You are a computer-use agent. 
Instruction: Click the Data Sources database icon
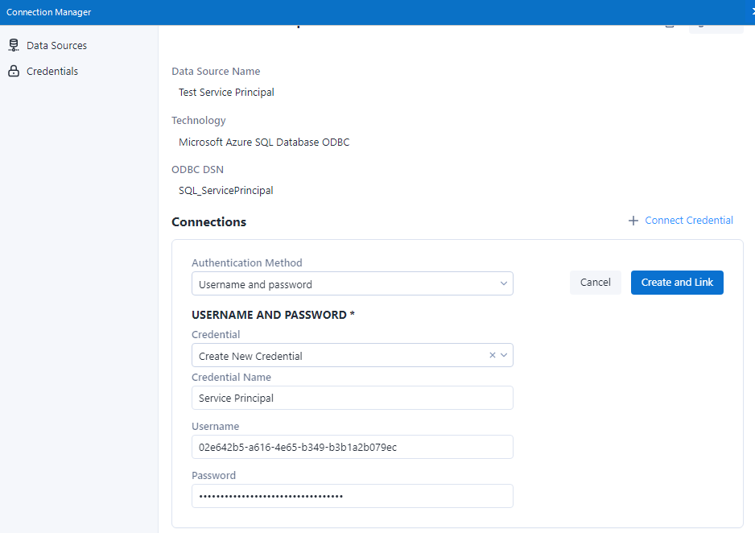[13, 46]
